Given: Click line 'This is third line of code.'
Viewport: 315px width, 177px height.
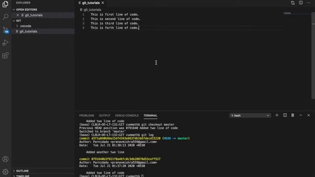Looking at the screenshot, I should click(x=115, y=23).
